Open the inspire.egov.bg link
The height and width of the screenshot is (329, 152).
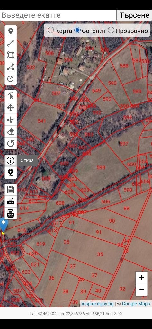pos(98,304)
